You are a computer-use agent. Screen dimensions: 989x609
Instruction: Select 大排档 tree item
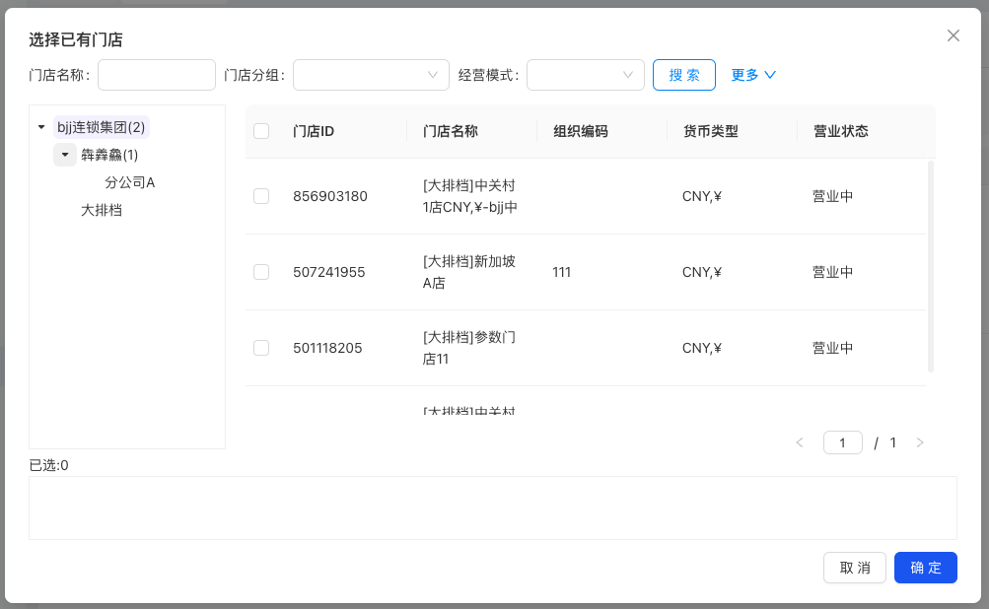coord(101,211)
